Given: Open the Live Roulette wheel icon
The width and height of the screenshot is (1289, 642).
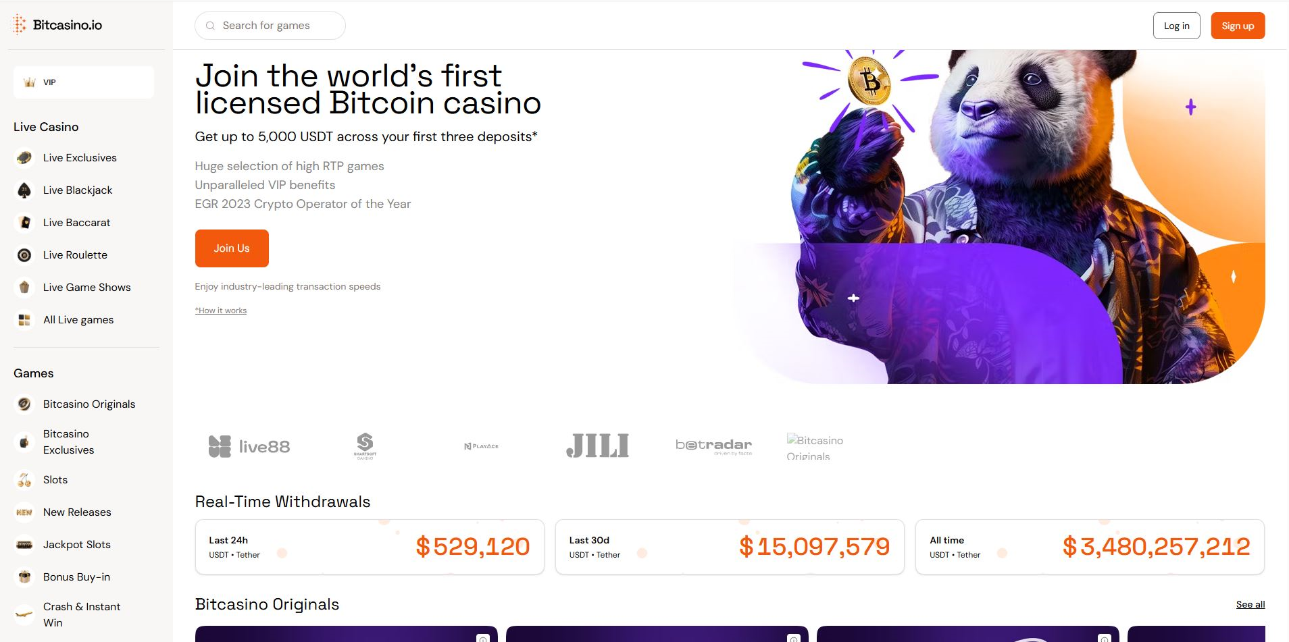Looking at the screenshot, I should click(x=24, y=255).
